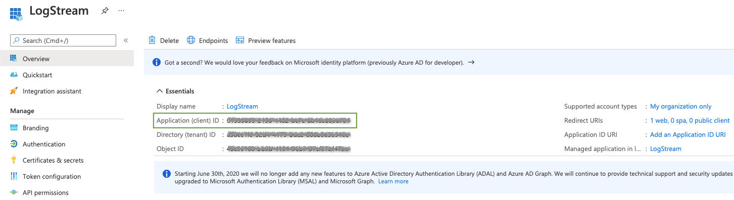Click the Application ID URI label

[591, 134]
